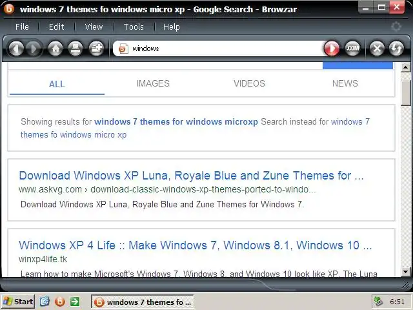Viewport: 413px width, 310px height.
Task: Click the Browzar logo in the title bar
Action: [x=8, y=8]
